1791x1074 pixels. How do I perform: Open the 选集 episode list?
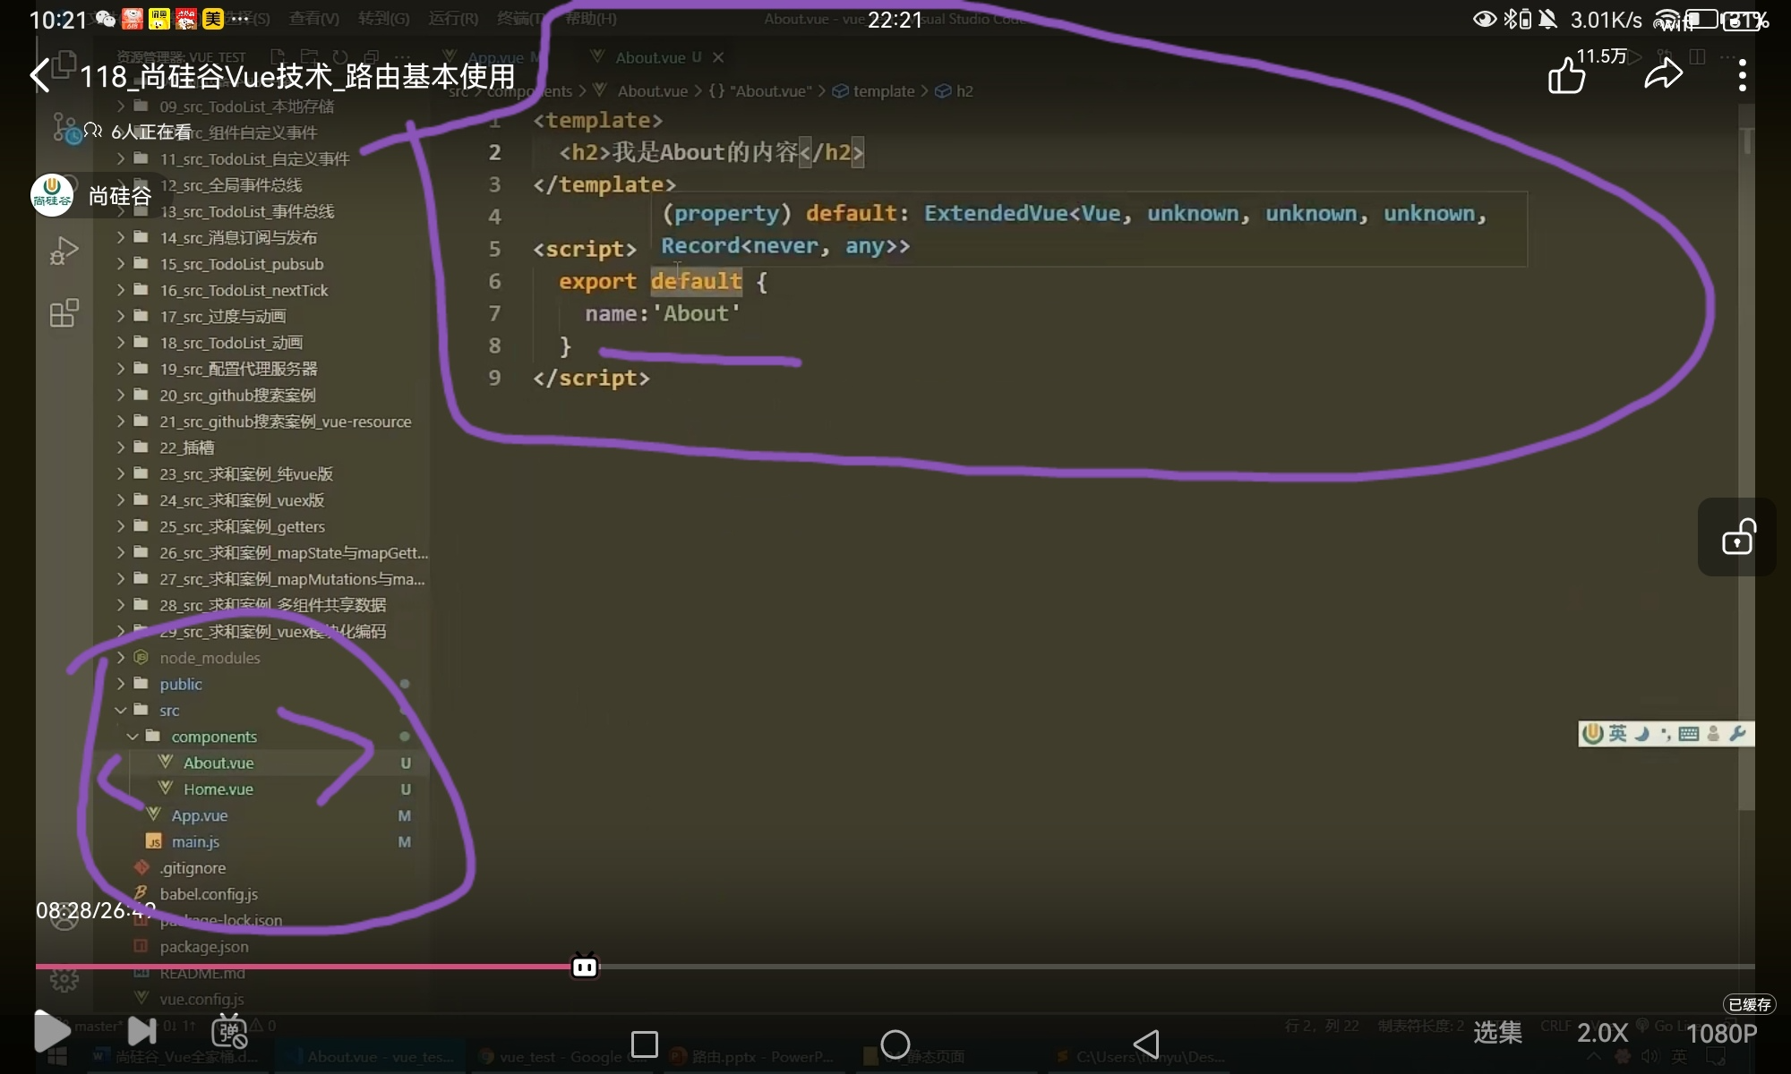click(1497, 1033)
